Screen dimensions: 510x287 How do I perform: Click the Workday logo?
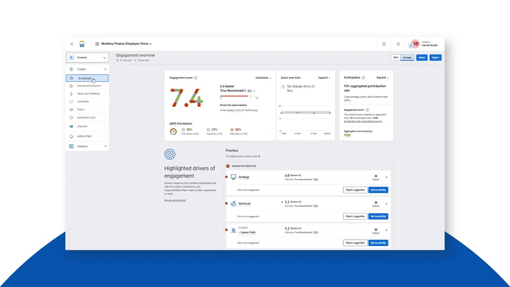click(82, 44)
